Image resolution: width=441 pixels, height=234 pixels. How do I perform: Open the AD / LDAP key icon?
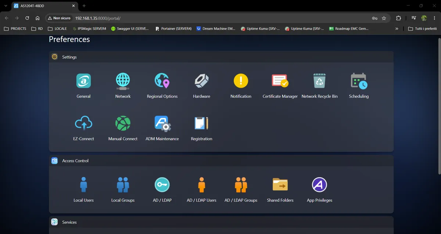[162, 185]
